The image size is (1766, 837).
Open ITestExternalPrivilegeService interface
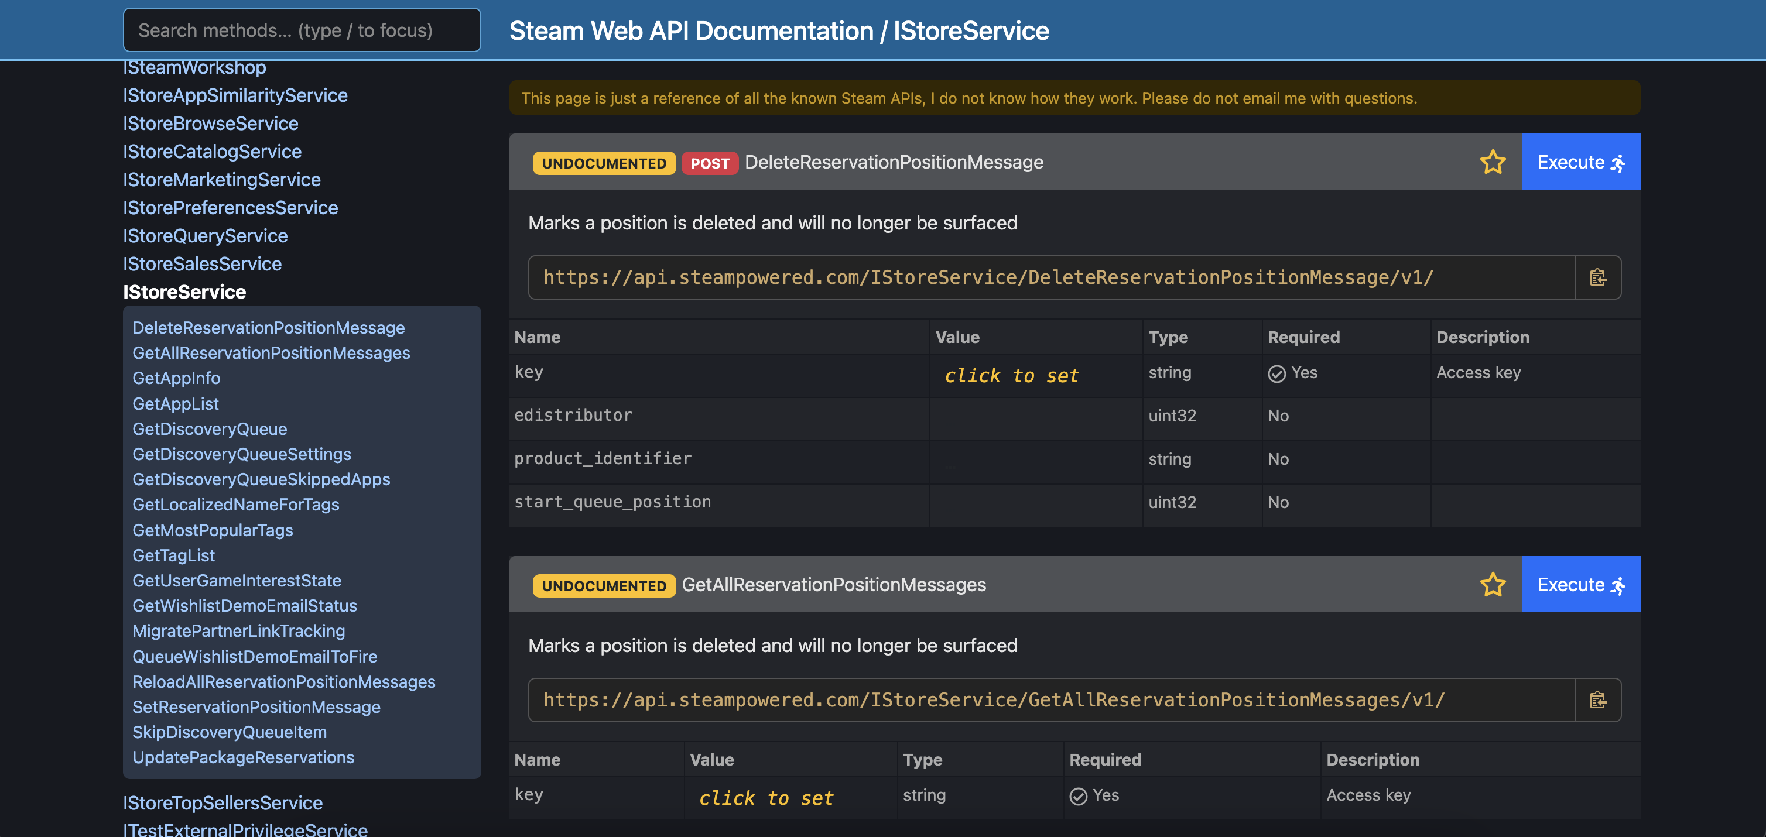[245, 829]
